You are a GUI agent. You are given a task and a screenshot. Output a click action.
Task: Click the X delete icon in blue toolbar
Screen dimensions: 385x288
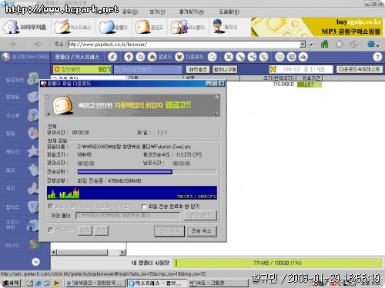click(x=229, y=57)
